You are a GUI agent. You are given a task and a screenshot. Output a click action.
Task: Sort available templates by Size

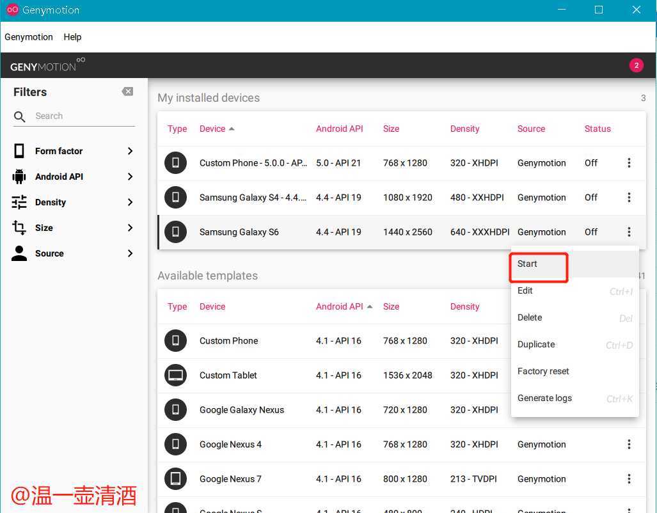coord(391,306)
